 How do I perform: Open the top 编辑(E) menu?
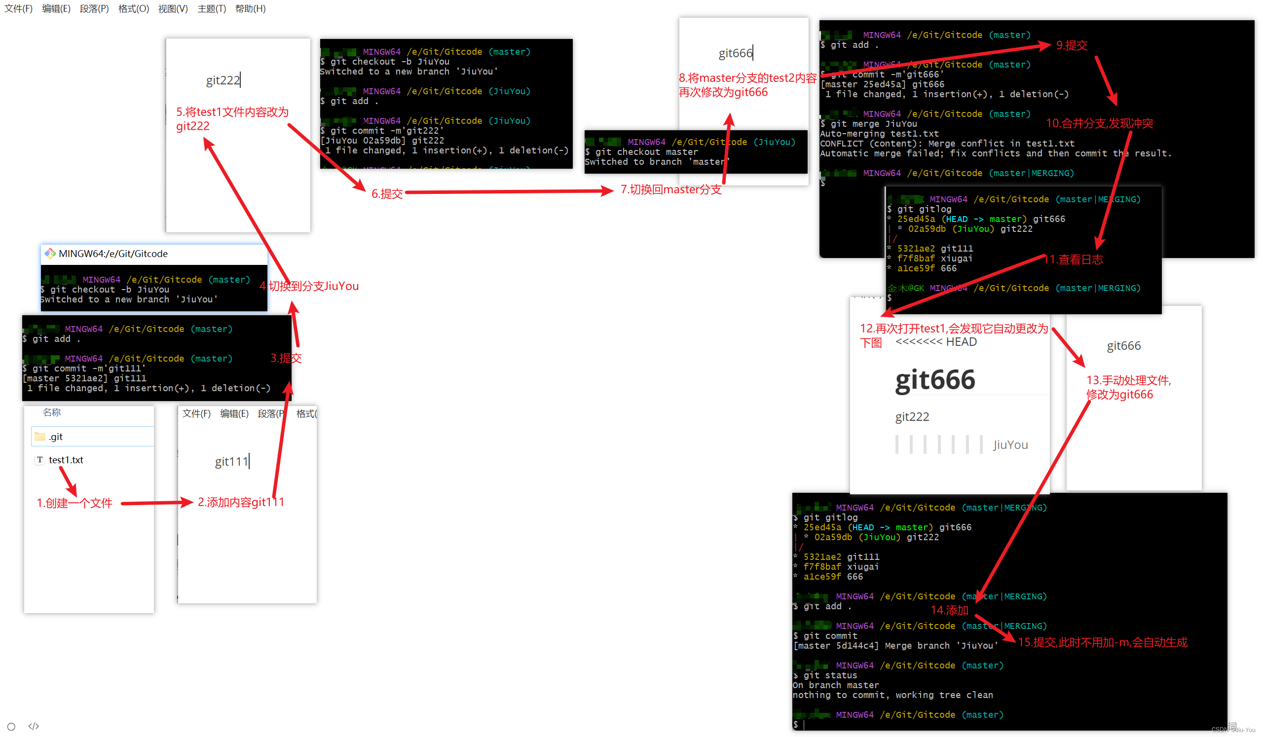[56, 8]
